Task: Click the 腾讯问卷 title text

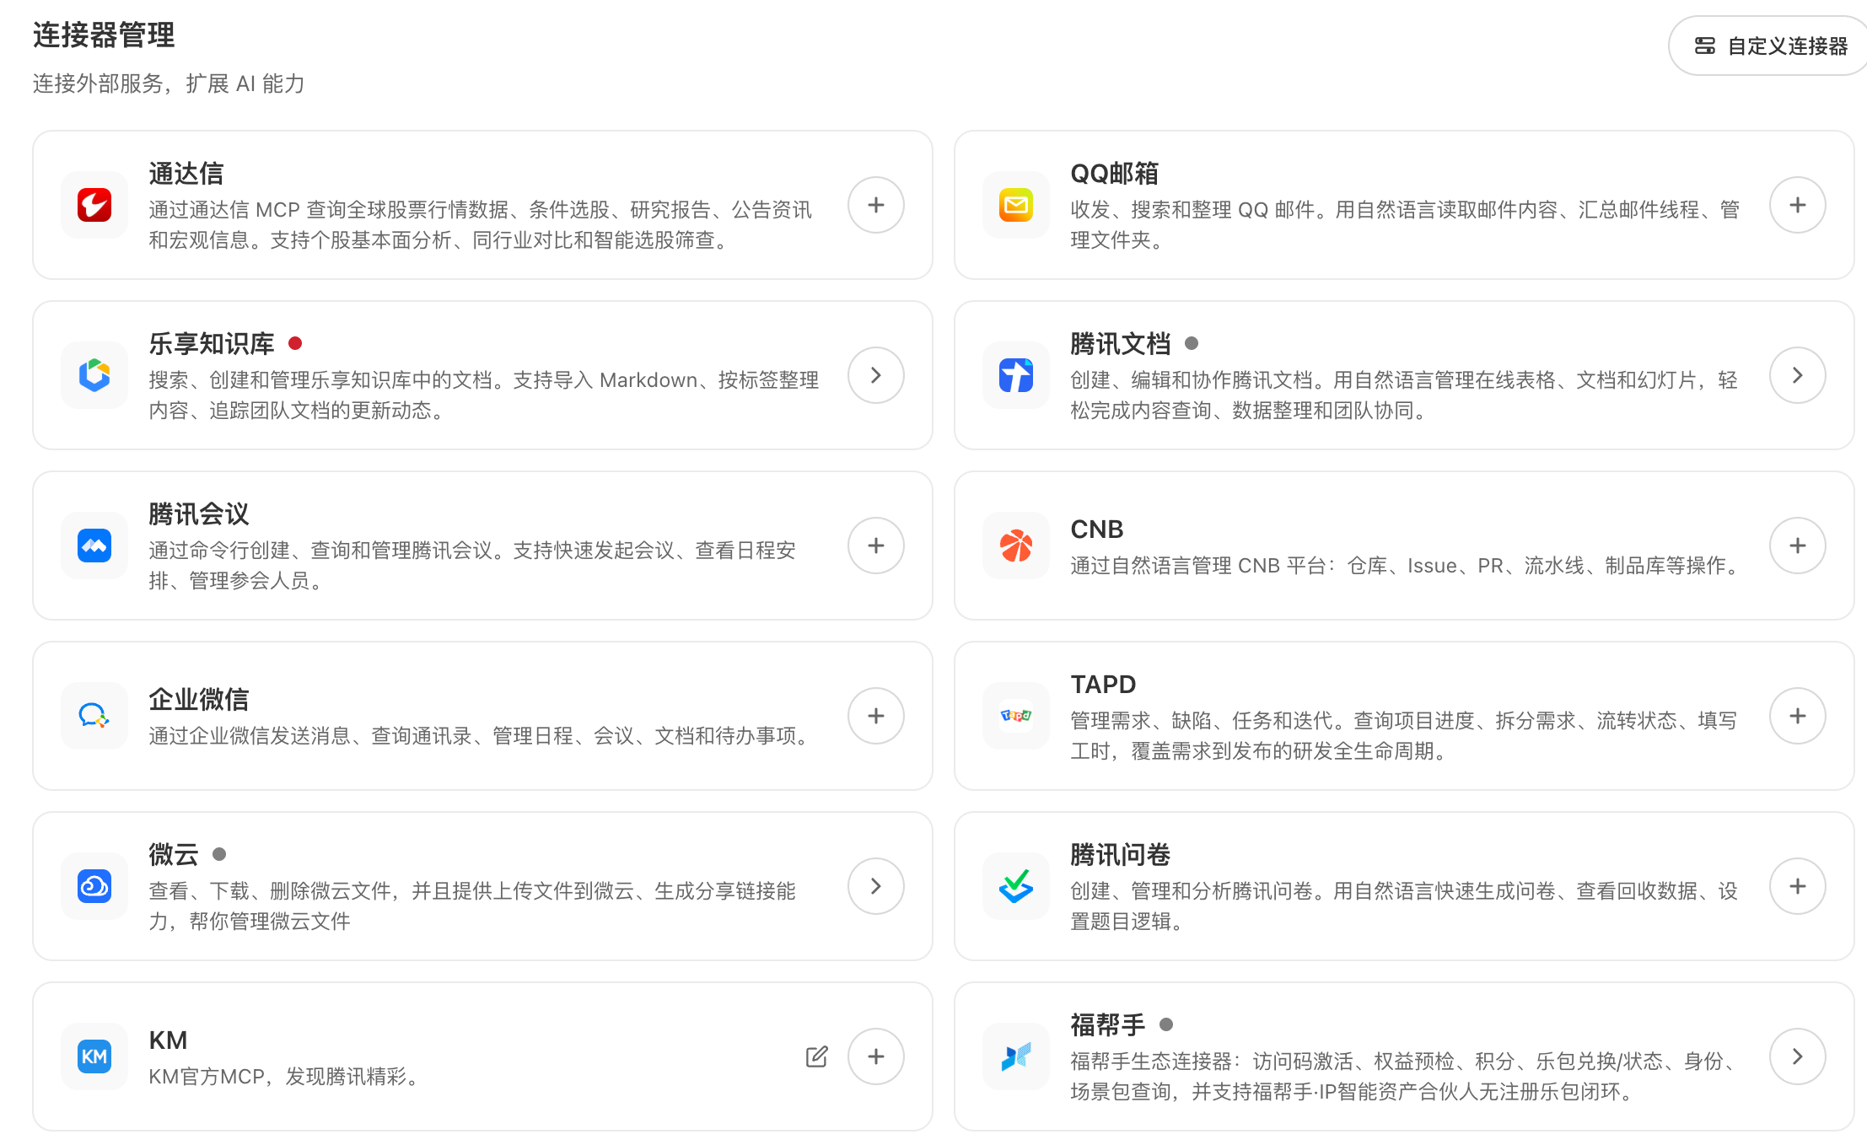Action: point(1121,855)
